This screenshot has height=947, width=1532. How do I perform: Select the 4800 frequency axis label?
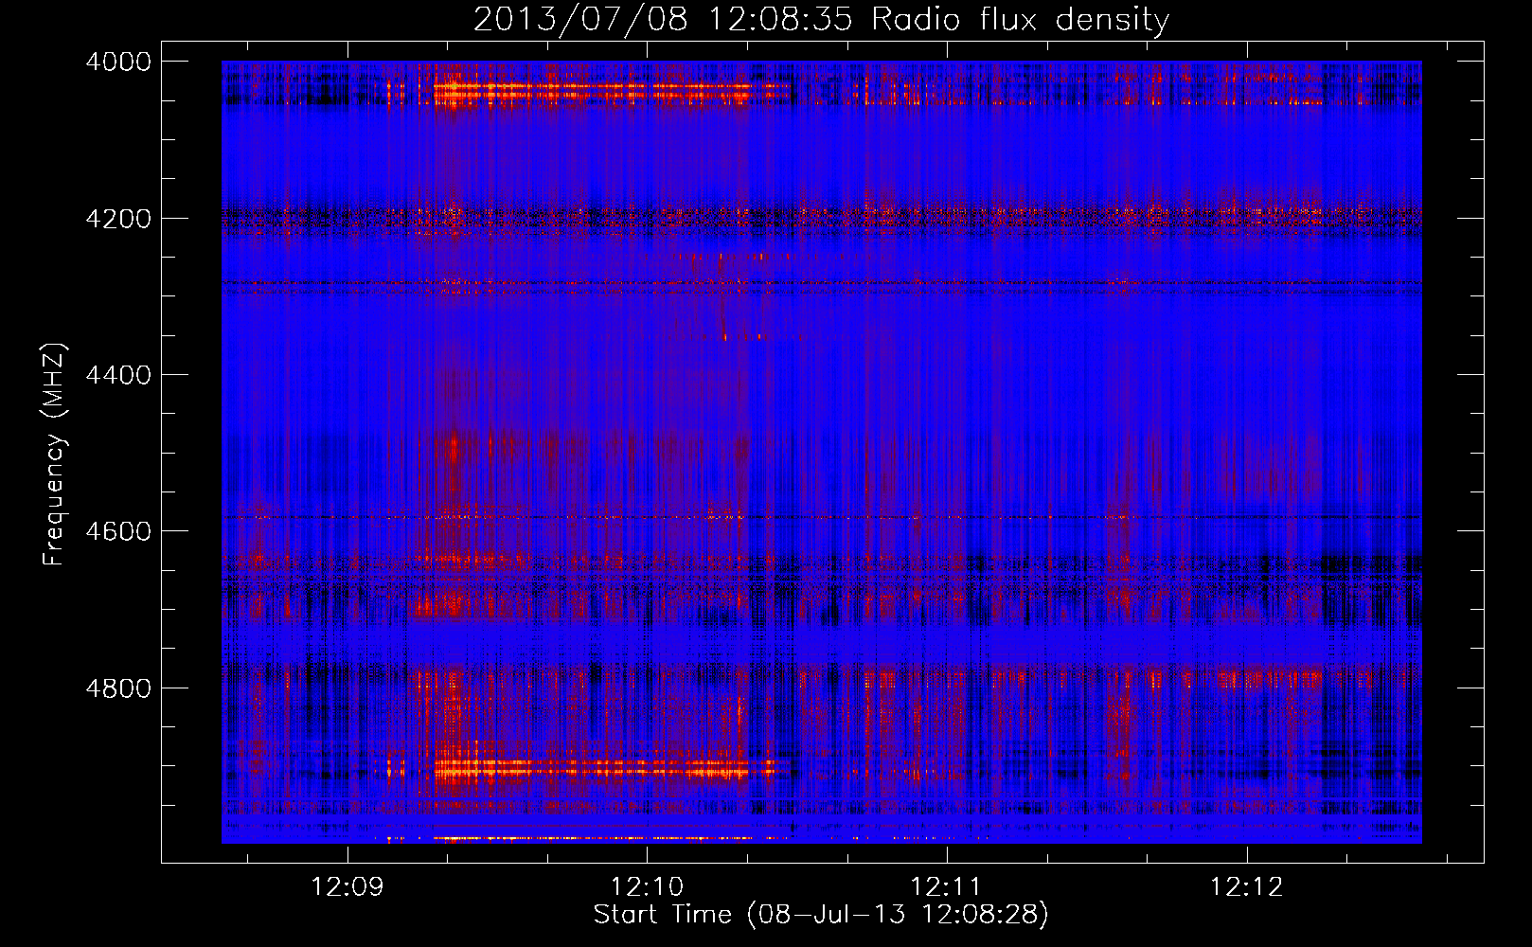(x=118, y=688)
